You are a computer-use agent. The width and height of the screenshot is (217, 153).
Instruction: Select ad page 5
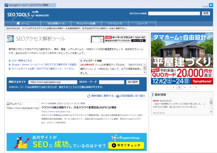[190, 87]
